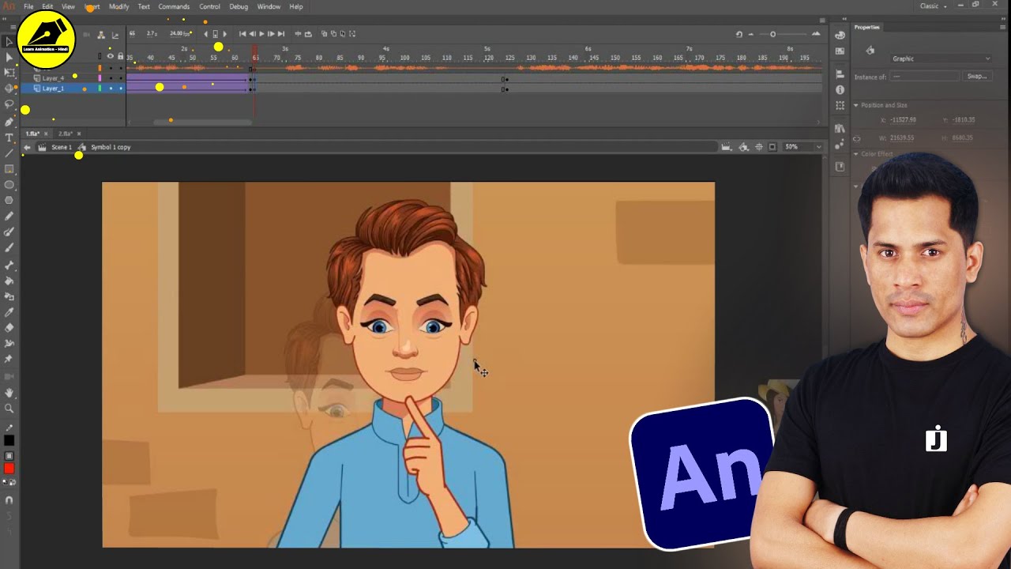1011x569 pixels.
Task: Collapse the Position and Size section
Action: (x=855, y=105)
